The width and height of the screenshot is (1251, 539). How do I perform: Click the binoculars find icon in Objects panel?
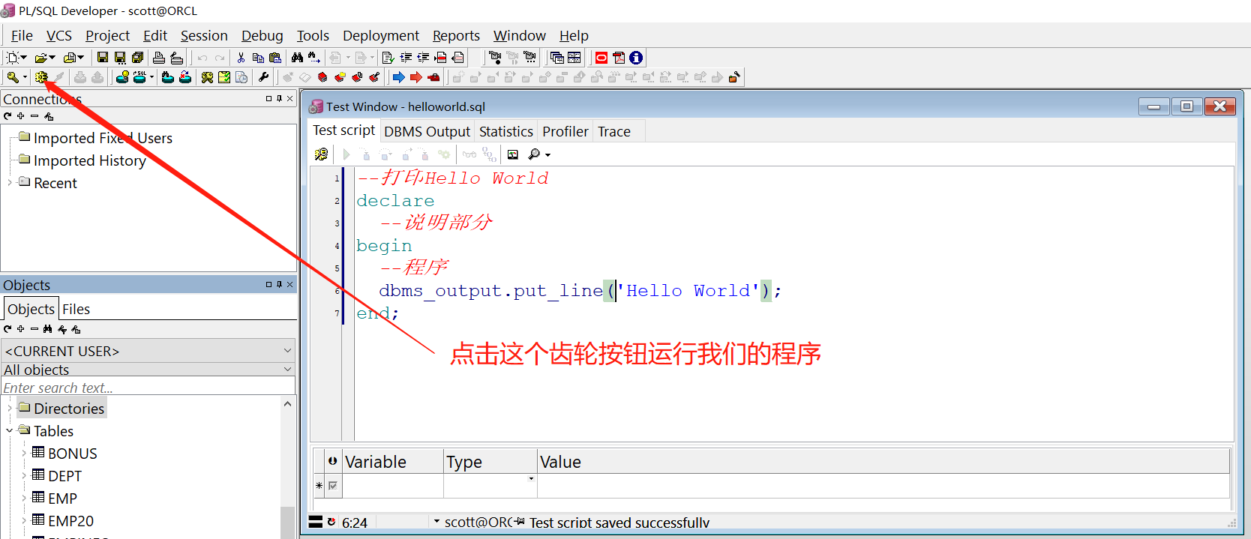[x=48, y=329]
